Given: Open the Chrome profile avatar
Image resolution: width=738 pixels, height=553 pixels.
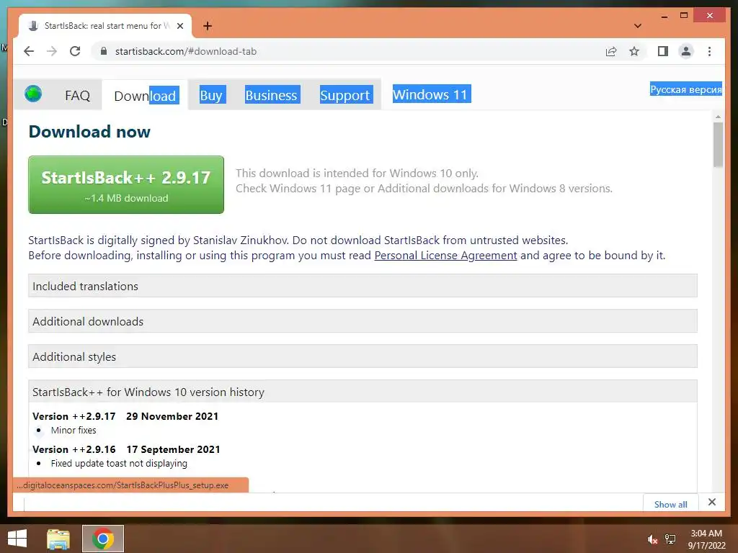Looking at the screenshot, I should pos(686,51).
